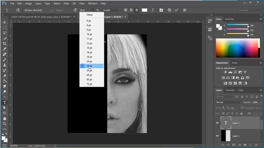The image size is (264, 148).
Task: Toggle lock all padlock icon
Action: [x=241, y=113]
